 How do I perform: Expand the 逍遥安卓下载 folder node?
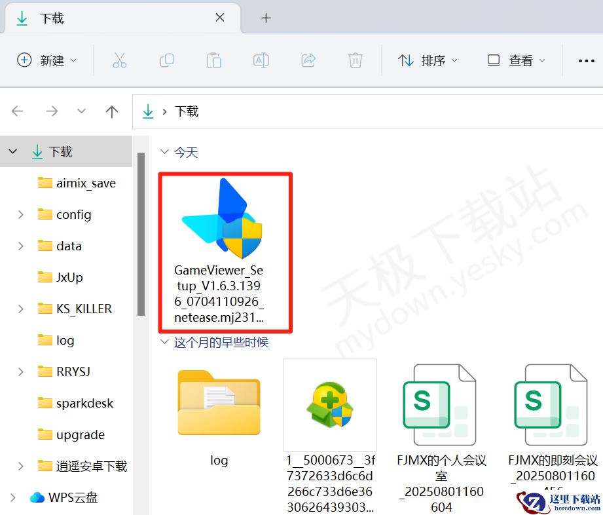21,466
